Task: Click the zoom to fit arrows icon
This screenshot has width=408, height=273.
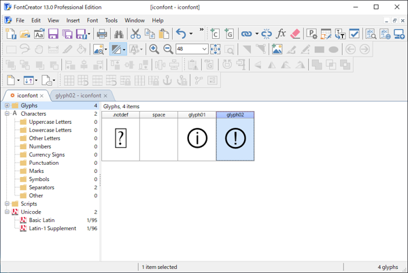Action: (215, 49)
